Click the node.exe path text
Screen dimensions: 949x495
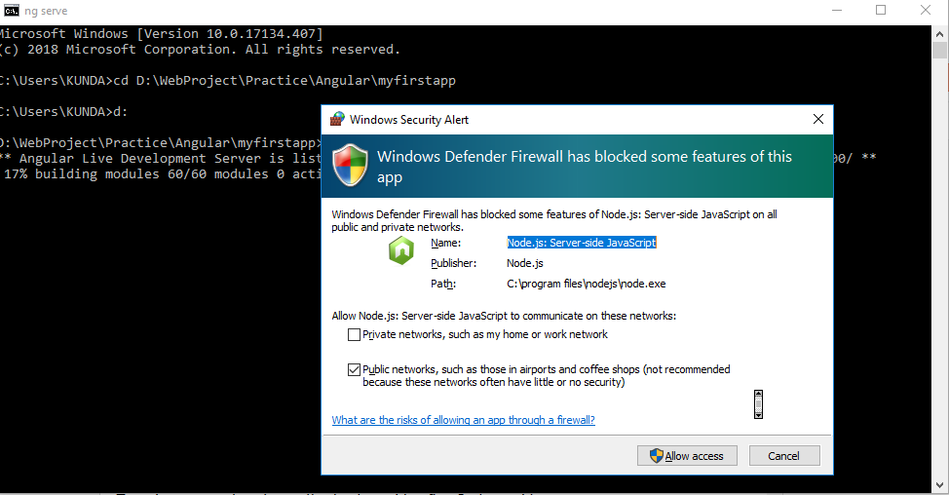(586, 285)
